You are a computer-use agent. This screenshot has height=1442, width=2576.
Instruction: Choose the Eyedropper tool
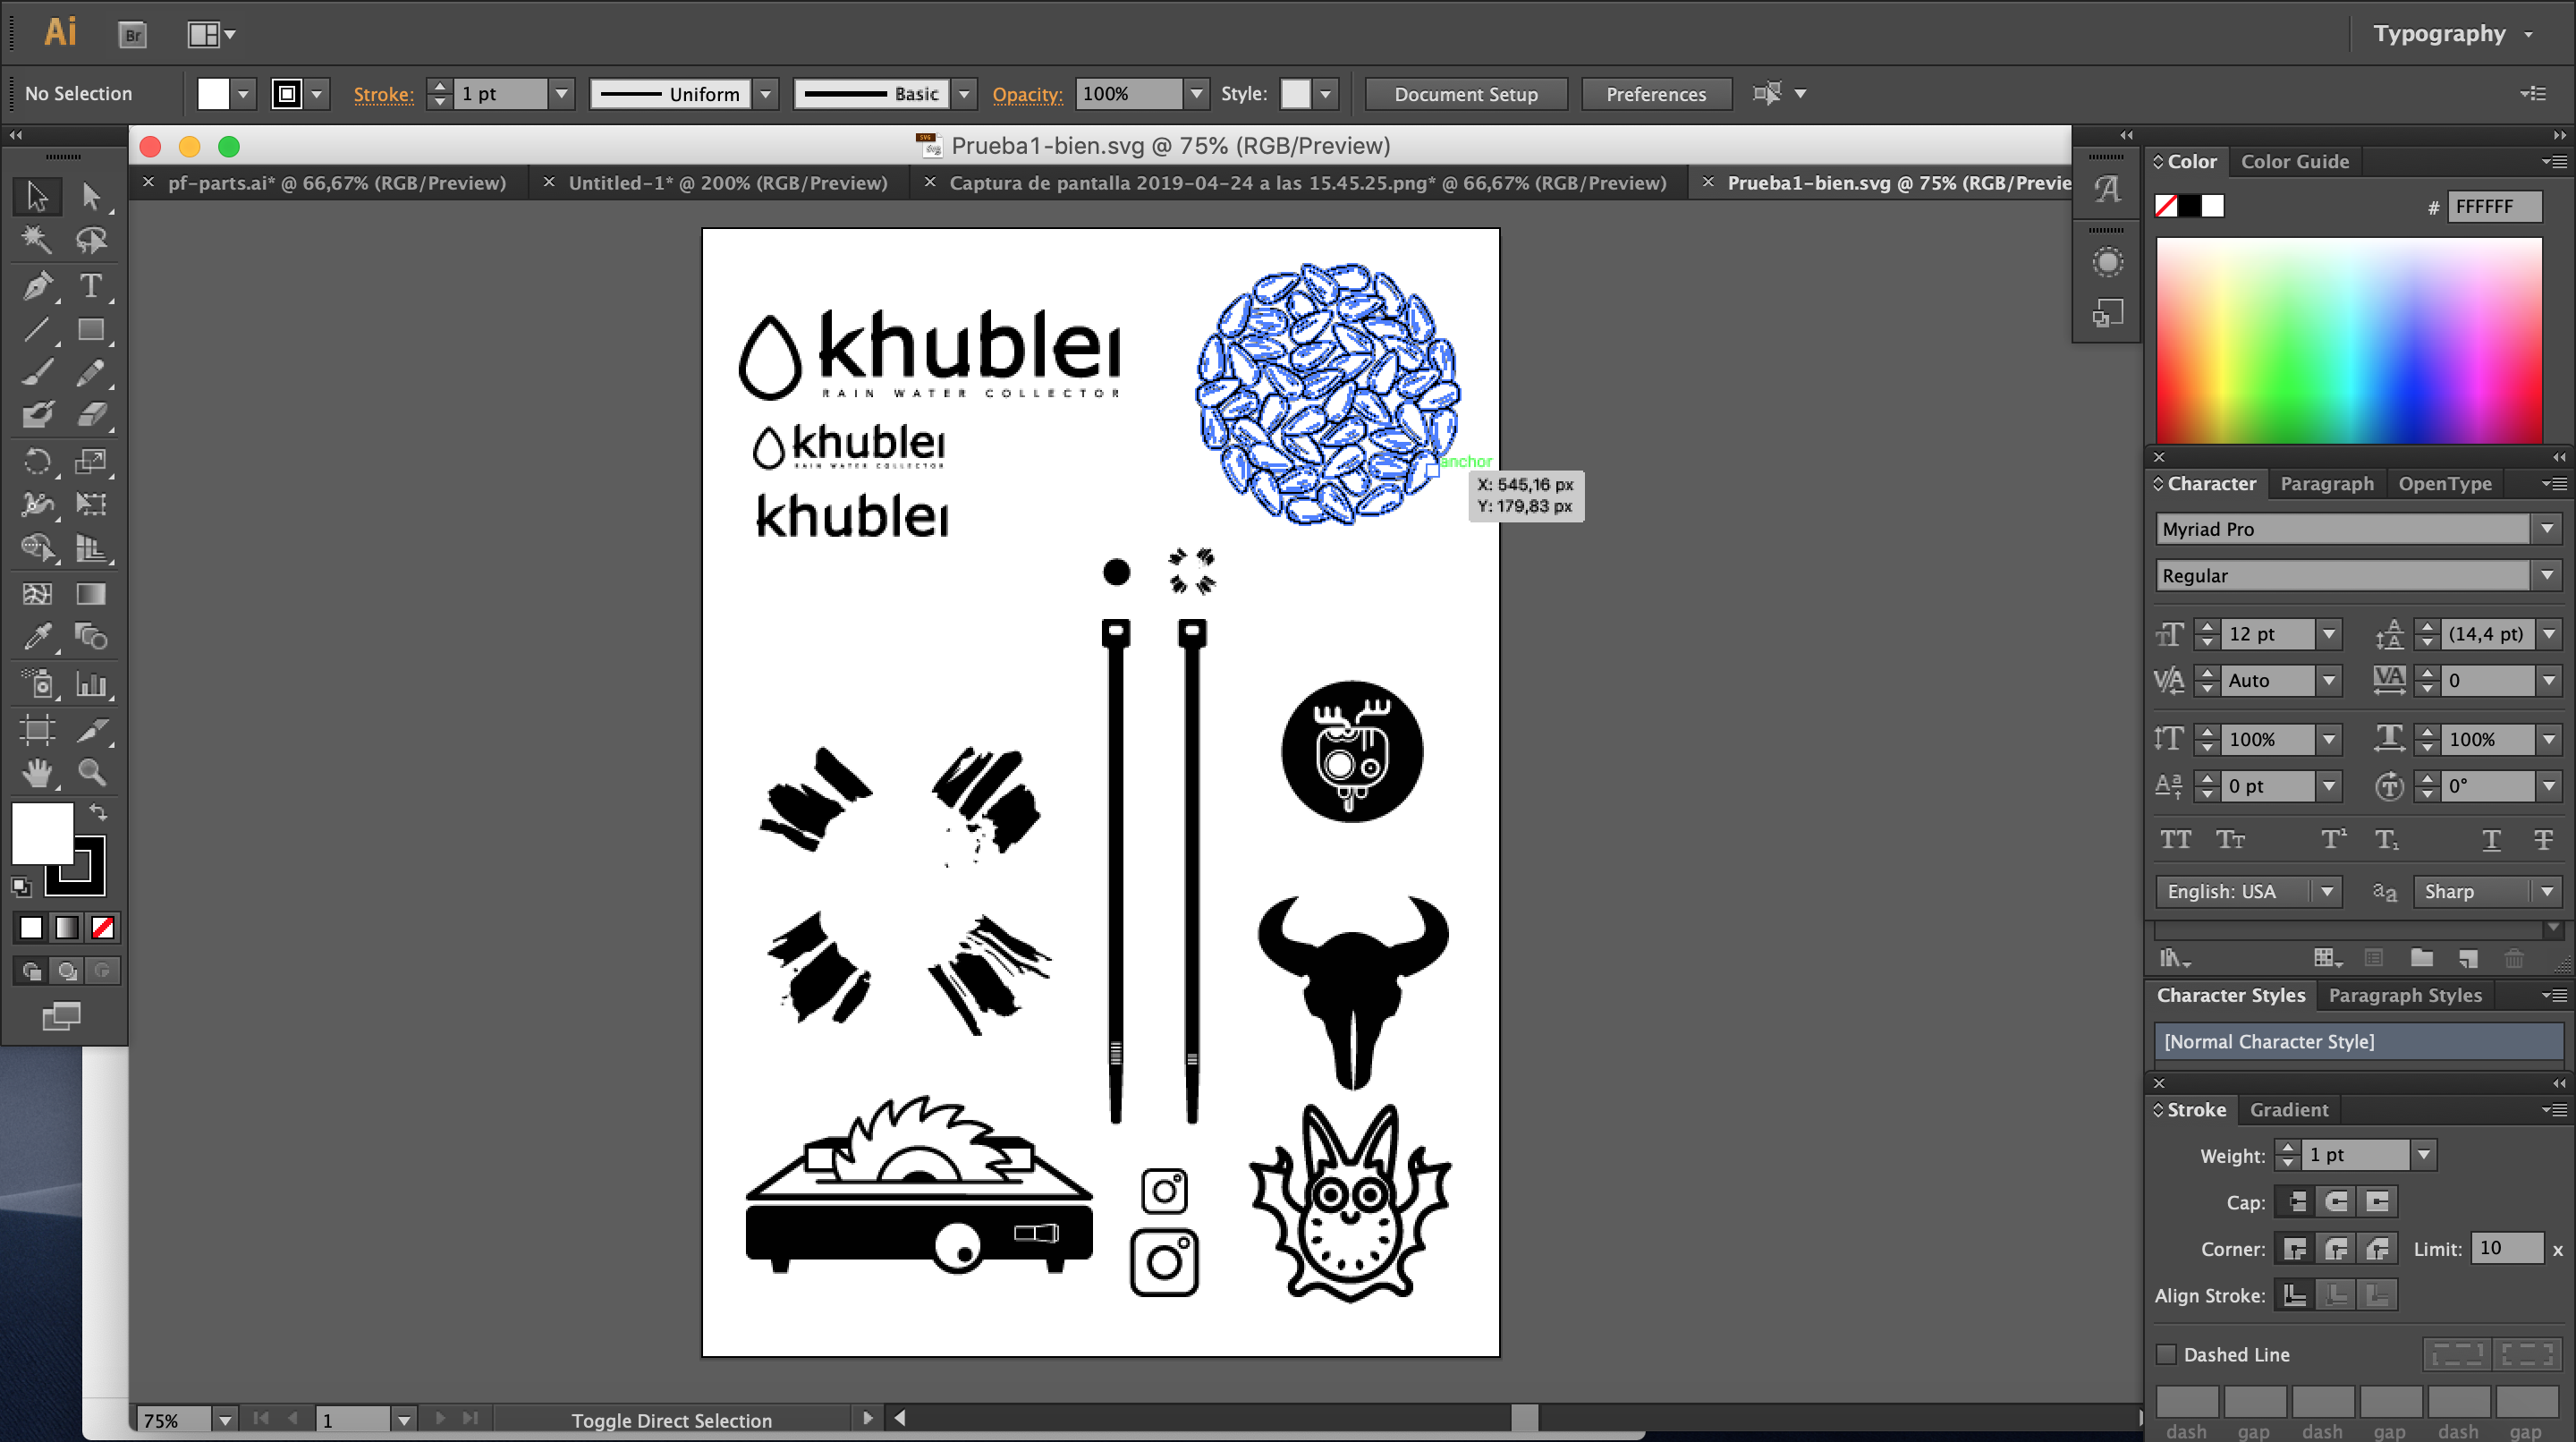click(37, 636)
